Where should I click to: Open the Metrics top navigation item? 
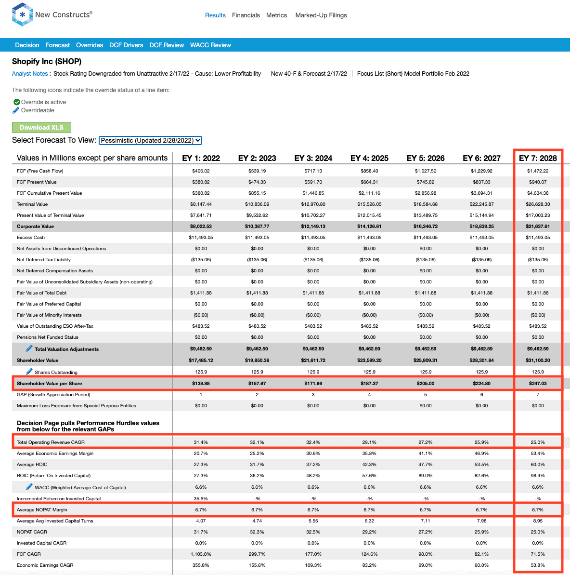(x=276, y=15)
